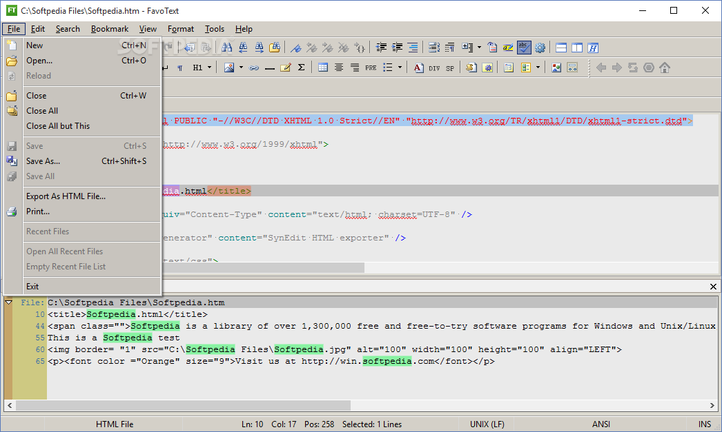Open the code folding dropdown arrow
This screenshot has width=722, height=432.
pyautogui.click(x=479, y=48)
